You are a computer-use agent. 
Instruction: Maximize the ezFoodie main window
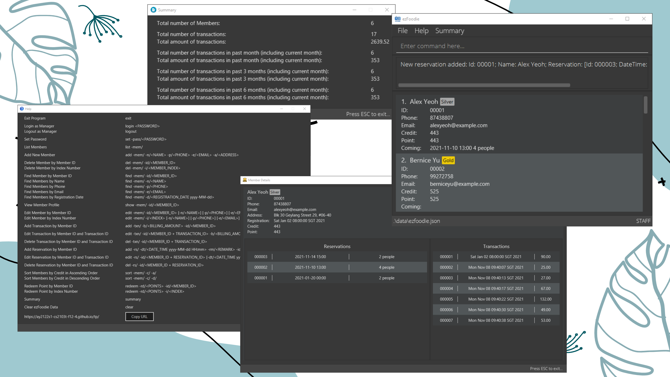tap(627, 19)
